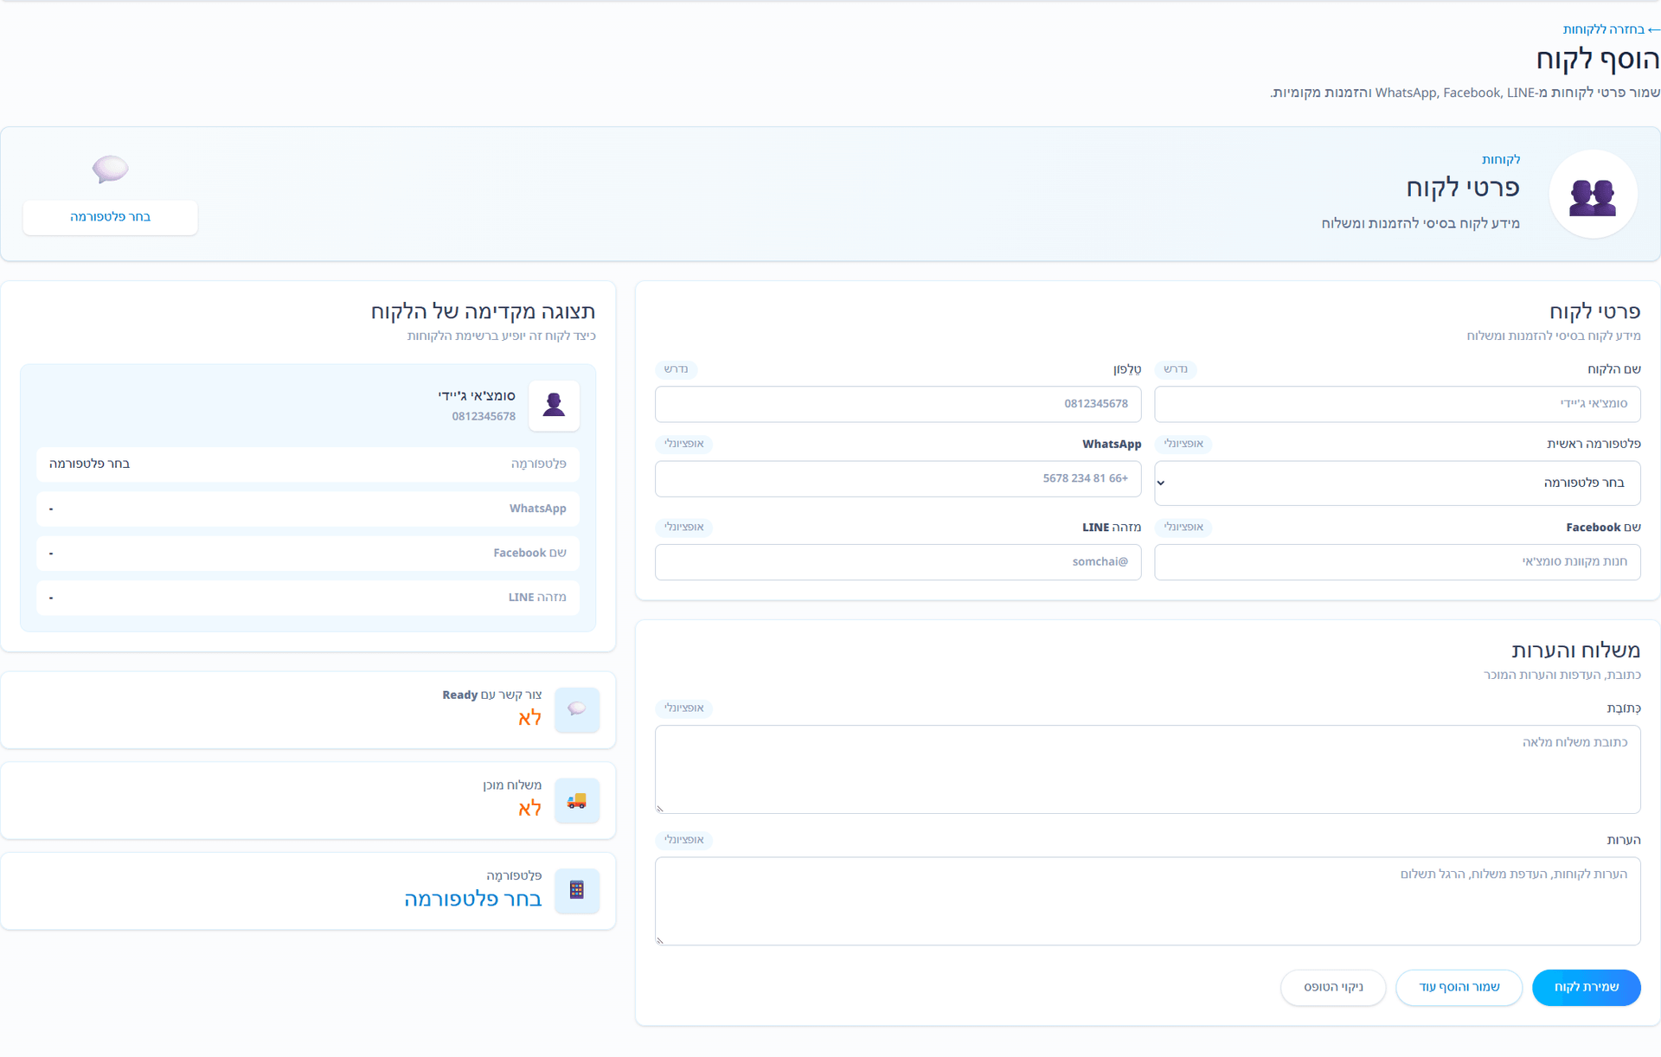Click the 'מזהה LINE' row in preview
This screenshot has height=1057, width=1661.
(x=308, y=598)
